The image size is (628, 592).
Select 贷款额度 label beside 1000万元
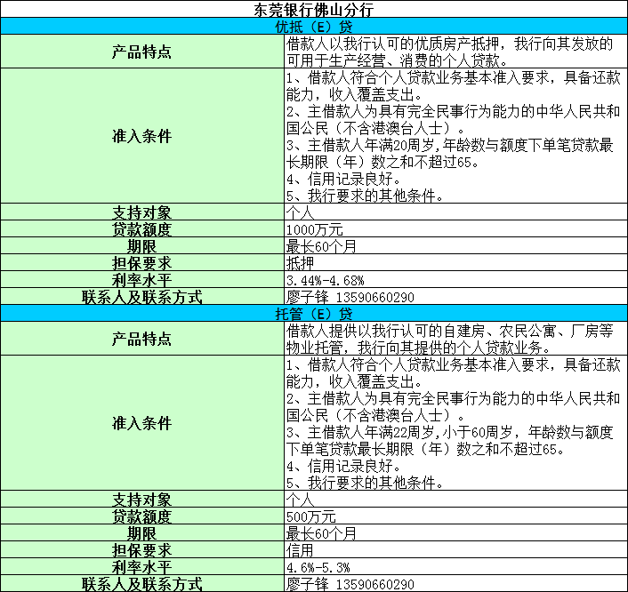click(142, 228)
